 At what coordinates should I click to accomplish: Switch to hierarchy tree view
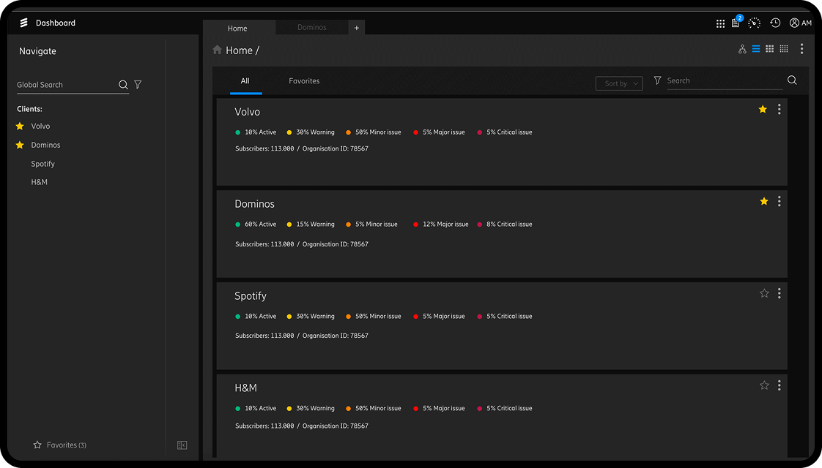742,48
